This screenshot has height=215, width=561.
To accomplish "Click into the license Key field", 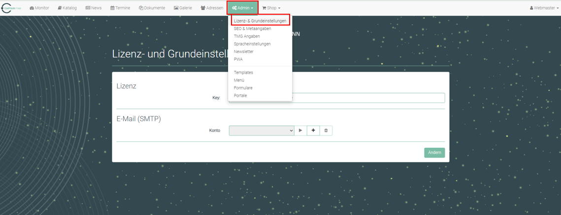I will click(369, 98).
